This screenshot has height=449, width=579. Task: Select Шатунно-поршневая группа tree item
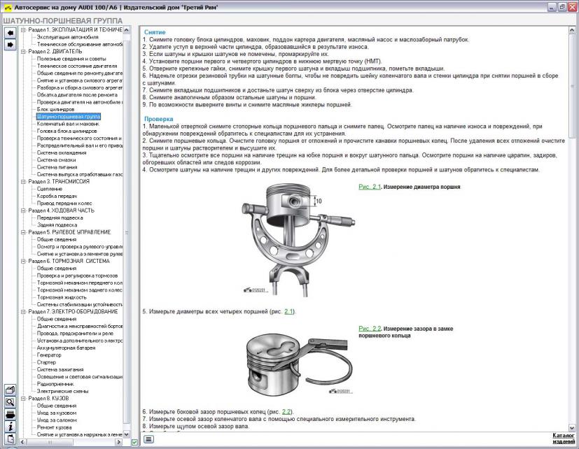[69, 117]
